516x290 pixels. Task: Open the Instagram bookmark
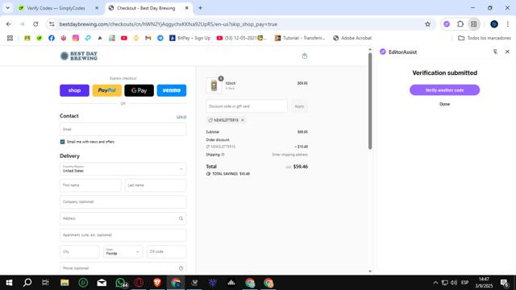76,38
